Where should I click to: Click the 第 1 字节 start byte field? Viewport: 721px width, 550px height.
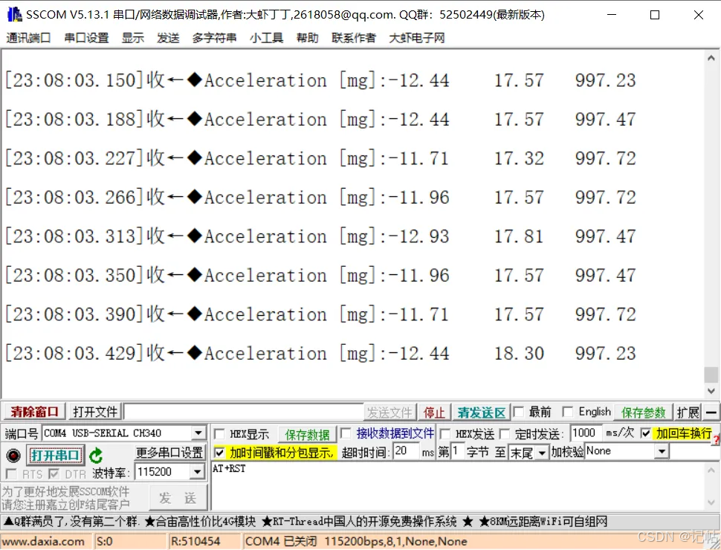[x=457, y=451]
